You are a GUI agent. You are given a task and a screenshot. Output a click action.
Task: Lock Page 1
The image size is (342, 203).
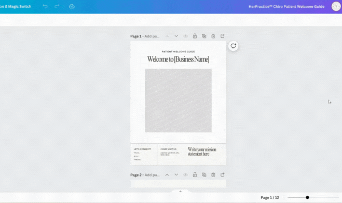[x=195, y=36]
